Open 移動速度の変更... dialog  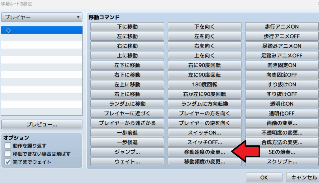pyautogui.click(x=205, y=152)
